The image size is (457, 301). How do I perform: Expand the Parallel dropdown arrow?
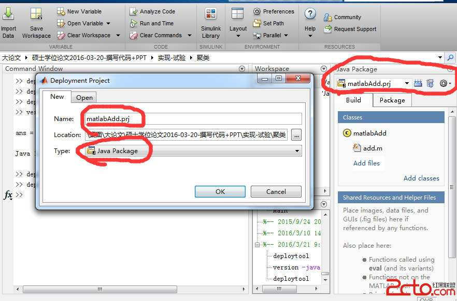[286, 35]
